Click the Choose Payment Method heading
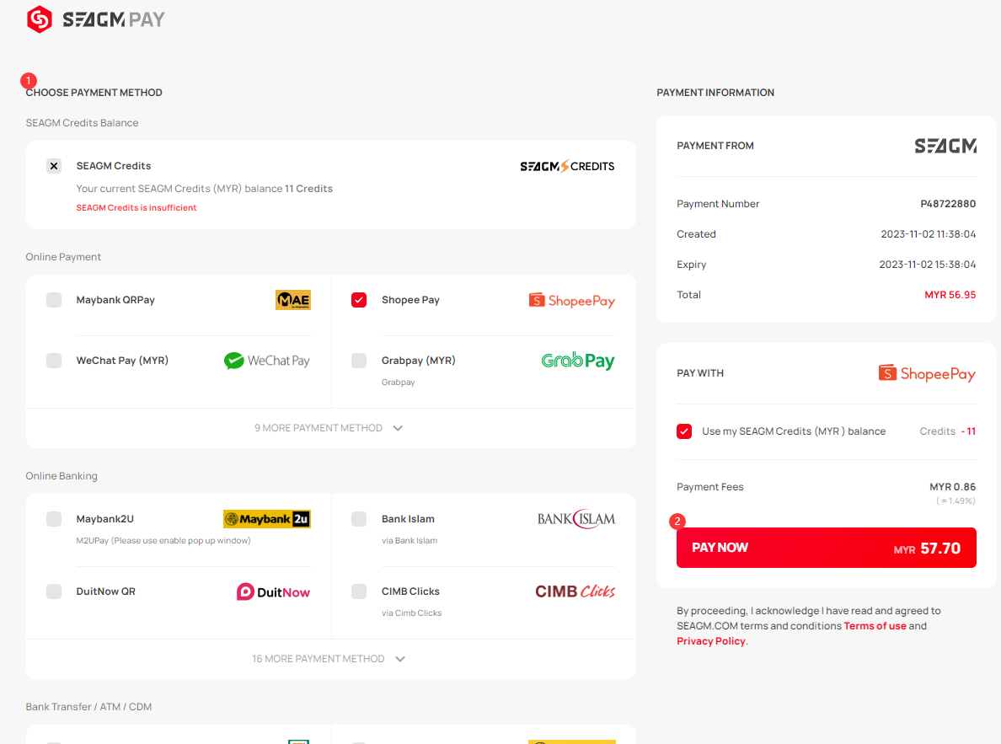 [x=94, y=93]
